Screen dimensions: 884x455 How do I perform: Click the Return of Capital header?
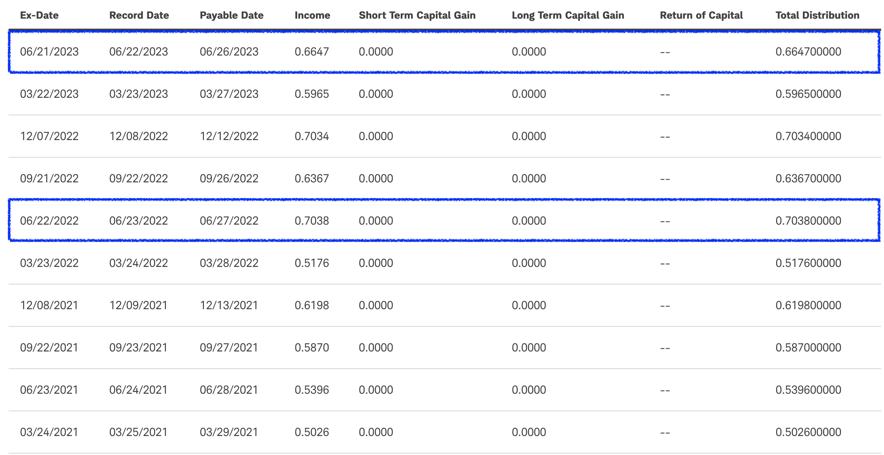pos(701,15)
